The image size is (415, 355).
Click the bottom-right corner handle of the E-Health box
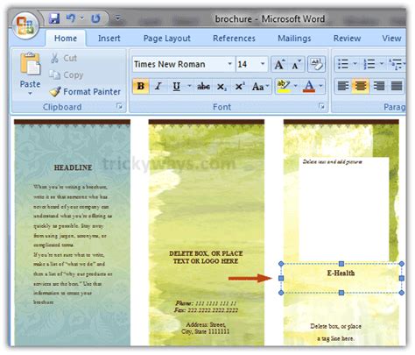401,293
